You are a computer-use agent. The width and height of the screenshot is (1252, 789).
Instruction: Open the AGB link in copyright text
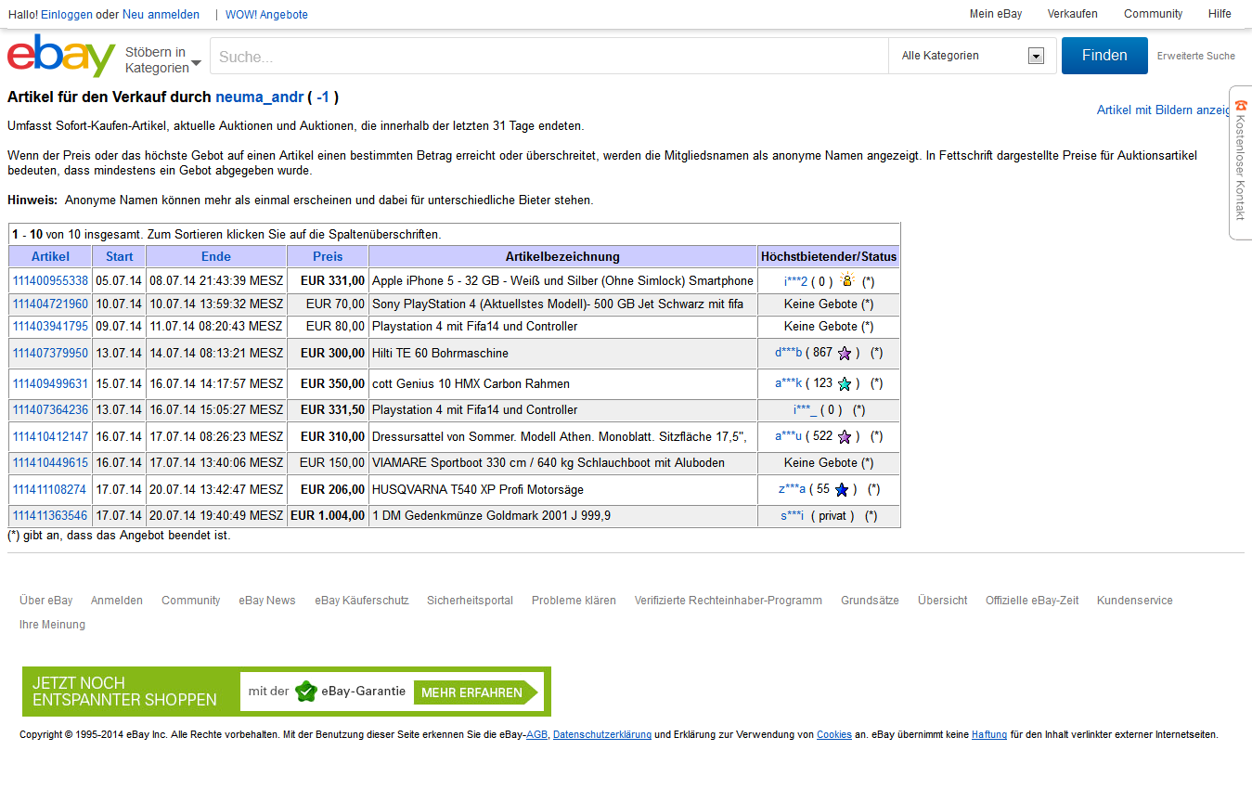coord(536,735)
